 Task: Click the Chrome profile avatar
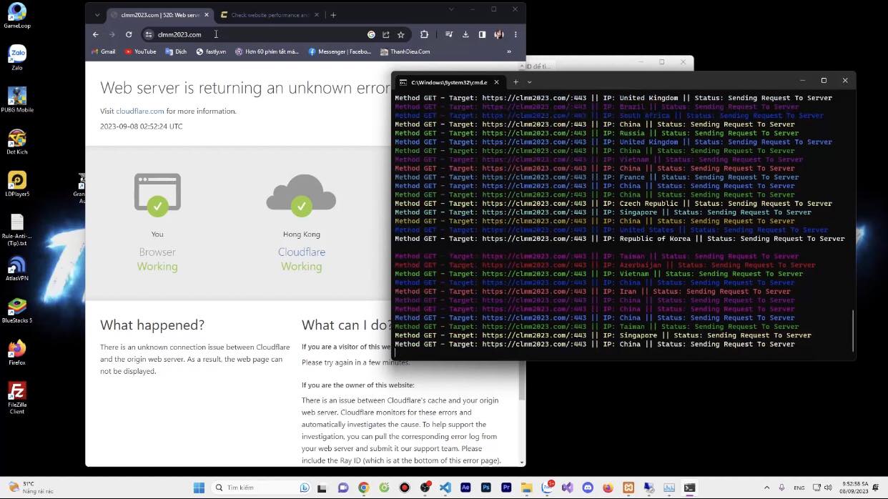click(499, 34)
